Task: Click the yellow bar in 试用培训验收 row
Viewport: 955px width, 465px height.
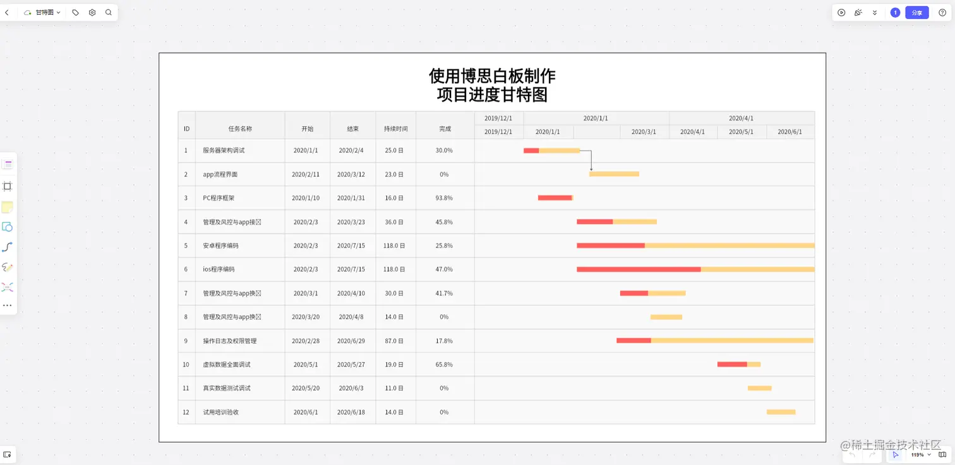Action: pos(781,412)
